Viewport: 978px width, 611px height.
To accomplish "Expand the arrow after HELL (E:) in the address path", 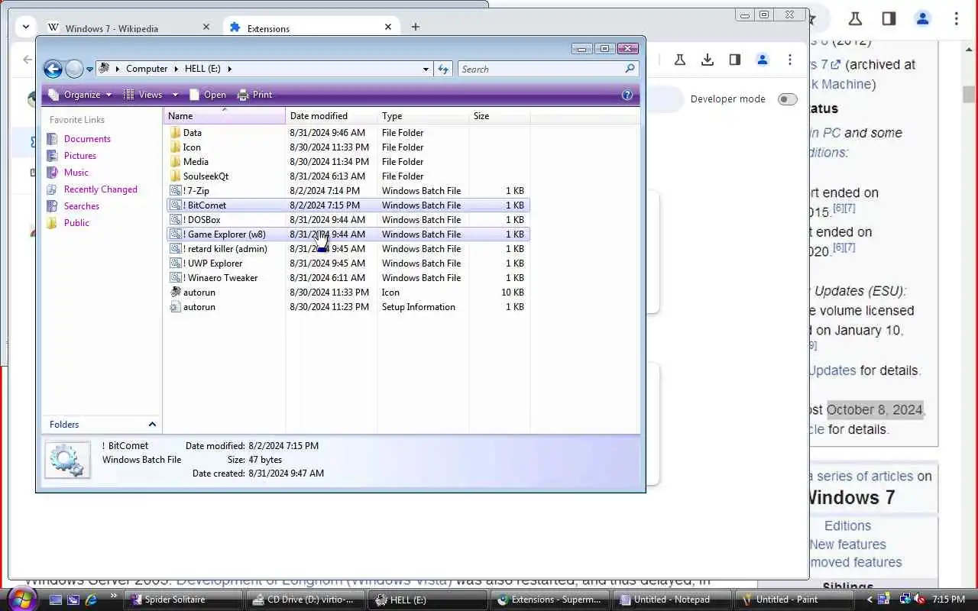I will point(229,69).
